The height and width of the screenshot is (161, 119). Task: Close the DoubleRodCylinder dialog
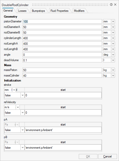tap(115, 5)
